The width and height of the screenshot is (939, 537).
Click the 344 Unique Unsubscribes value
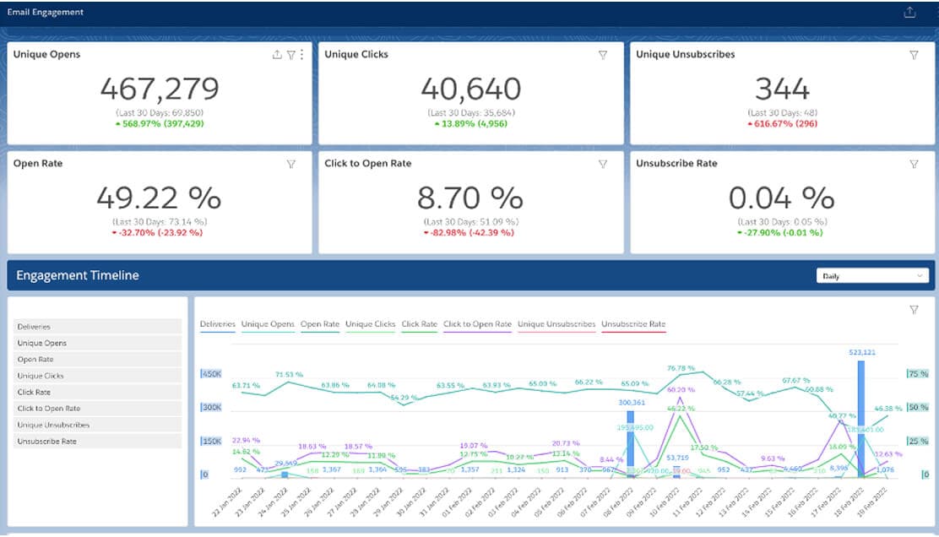[x=782, y=89]
